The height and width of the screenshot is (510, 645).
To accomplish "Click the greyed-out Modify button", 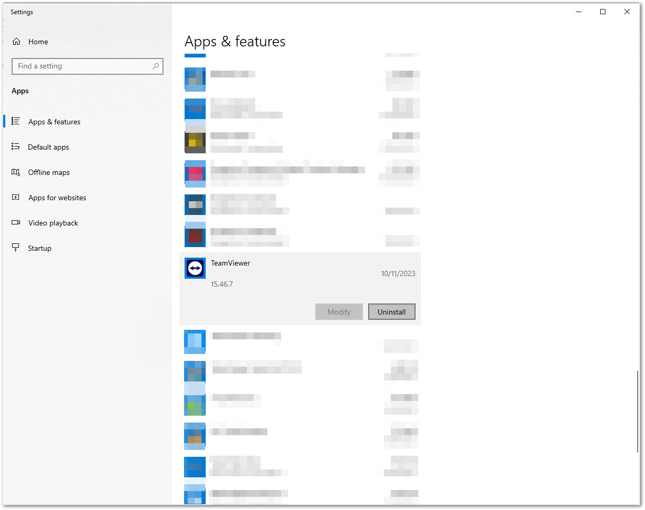I will 339,312.
